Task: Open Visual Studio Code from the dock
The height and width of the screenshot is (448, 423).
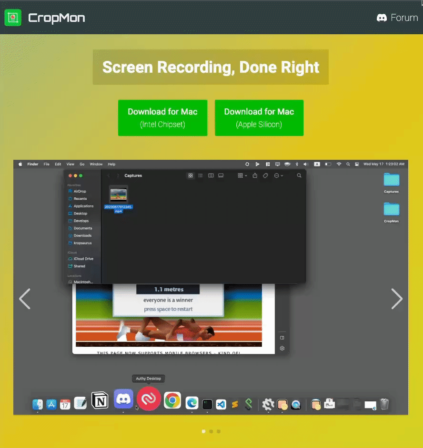Action: coord(221,404)
